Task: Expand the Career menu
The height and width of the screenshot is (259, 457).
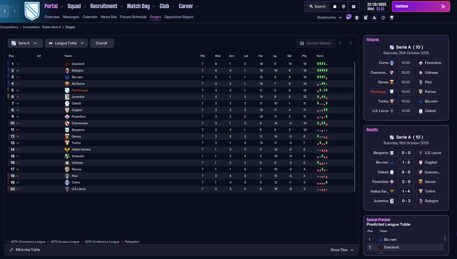Action: [189, 6]
